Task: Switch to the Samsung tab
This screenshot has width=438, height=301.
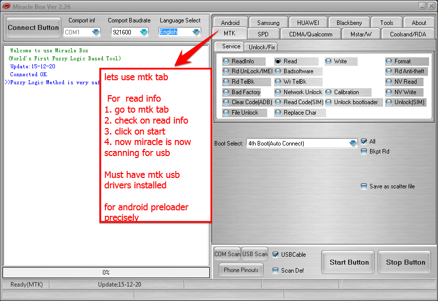Action: (268, 22)
